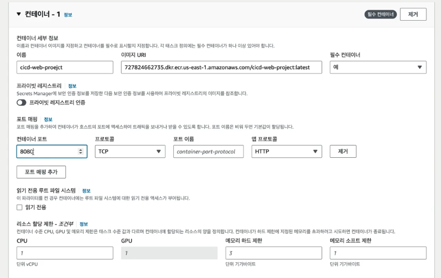The image size is (441, 278).
Task: Click the disabled GPU input field
Action: click(x=169, y=253)
